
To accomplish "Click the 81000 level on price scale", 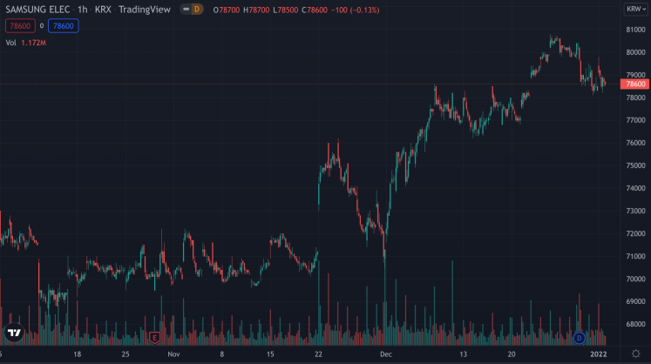I will (x=635, y=30).
